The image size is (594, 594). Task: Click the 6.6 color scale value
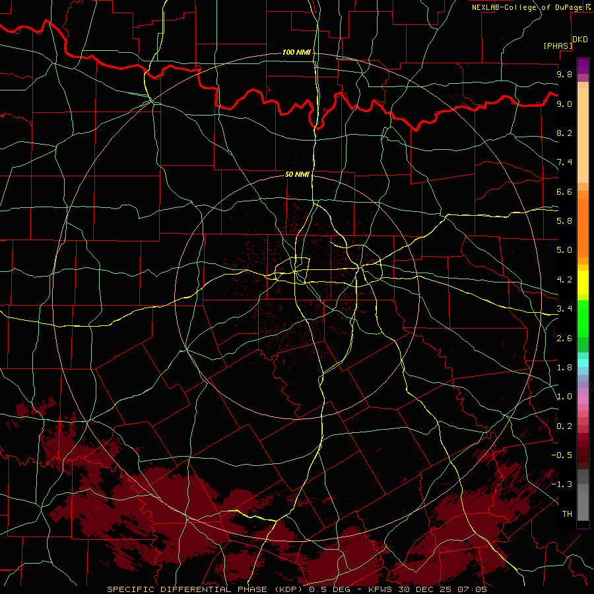click(564, 191)
